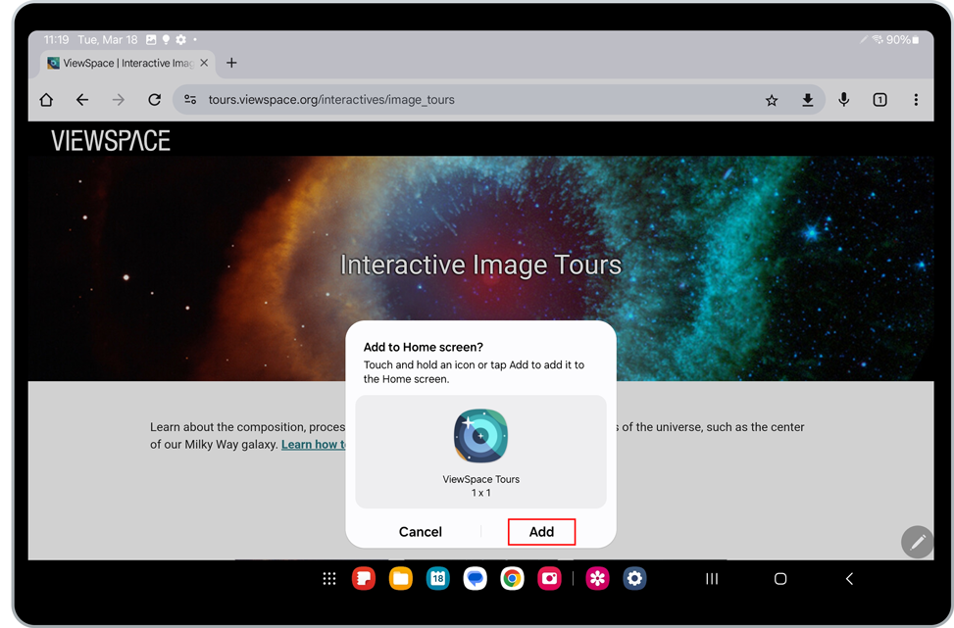Open the Settings gear app in taskbar
This screenshot has width=954, height=628.
pyautogui.click(x=634, y=579)
